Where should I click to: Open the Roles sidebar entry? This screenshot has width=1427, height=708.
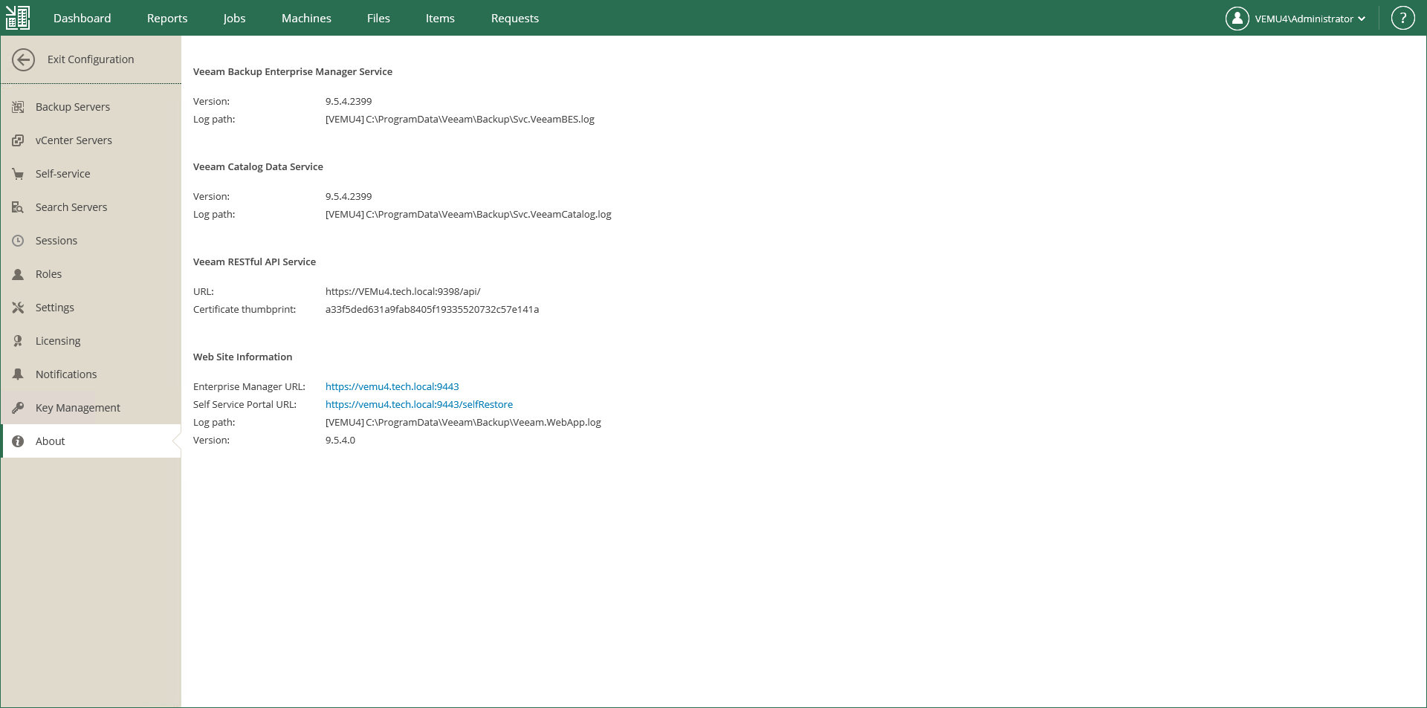pos(91,274)
